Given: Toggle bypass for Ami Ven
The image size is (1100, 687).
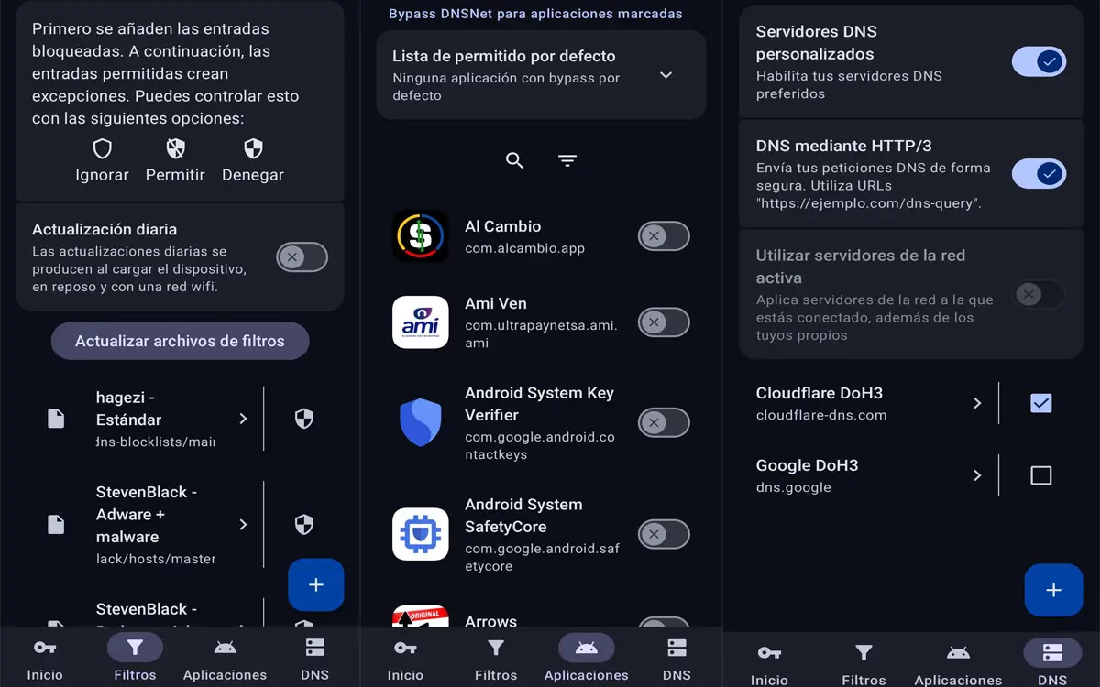Looking at the screenshot, I should point(664,322).
